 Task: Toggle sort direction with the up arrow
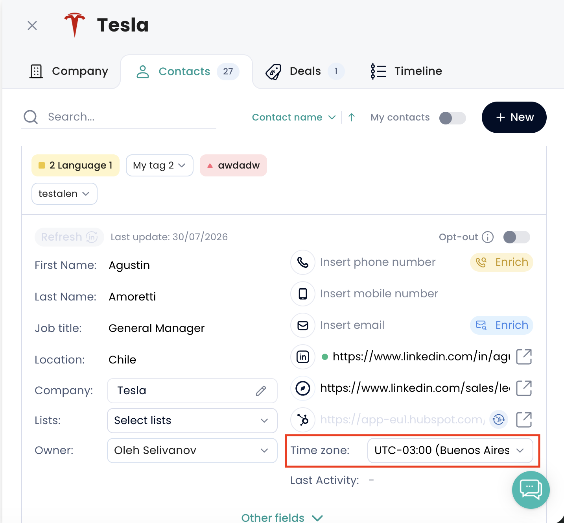click(x=352, y=117)
